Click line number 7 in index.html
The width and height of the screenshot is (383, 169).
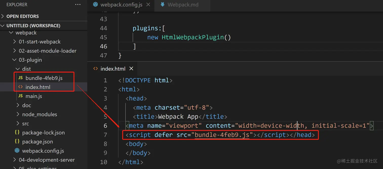(105, 135)
